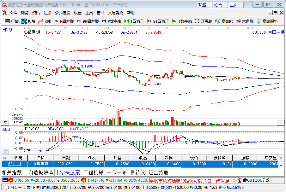
Task: Click the 中国国航 name cell
Action: pos(40,164)
